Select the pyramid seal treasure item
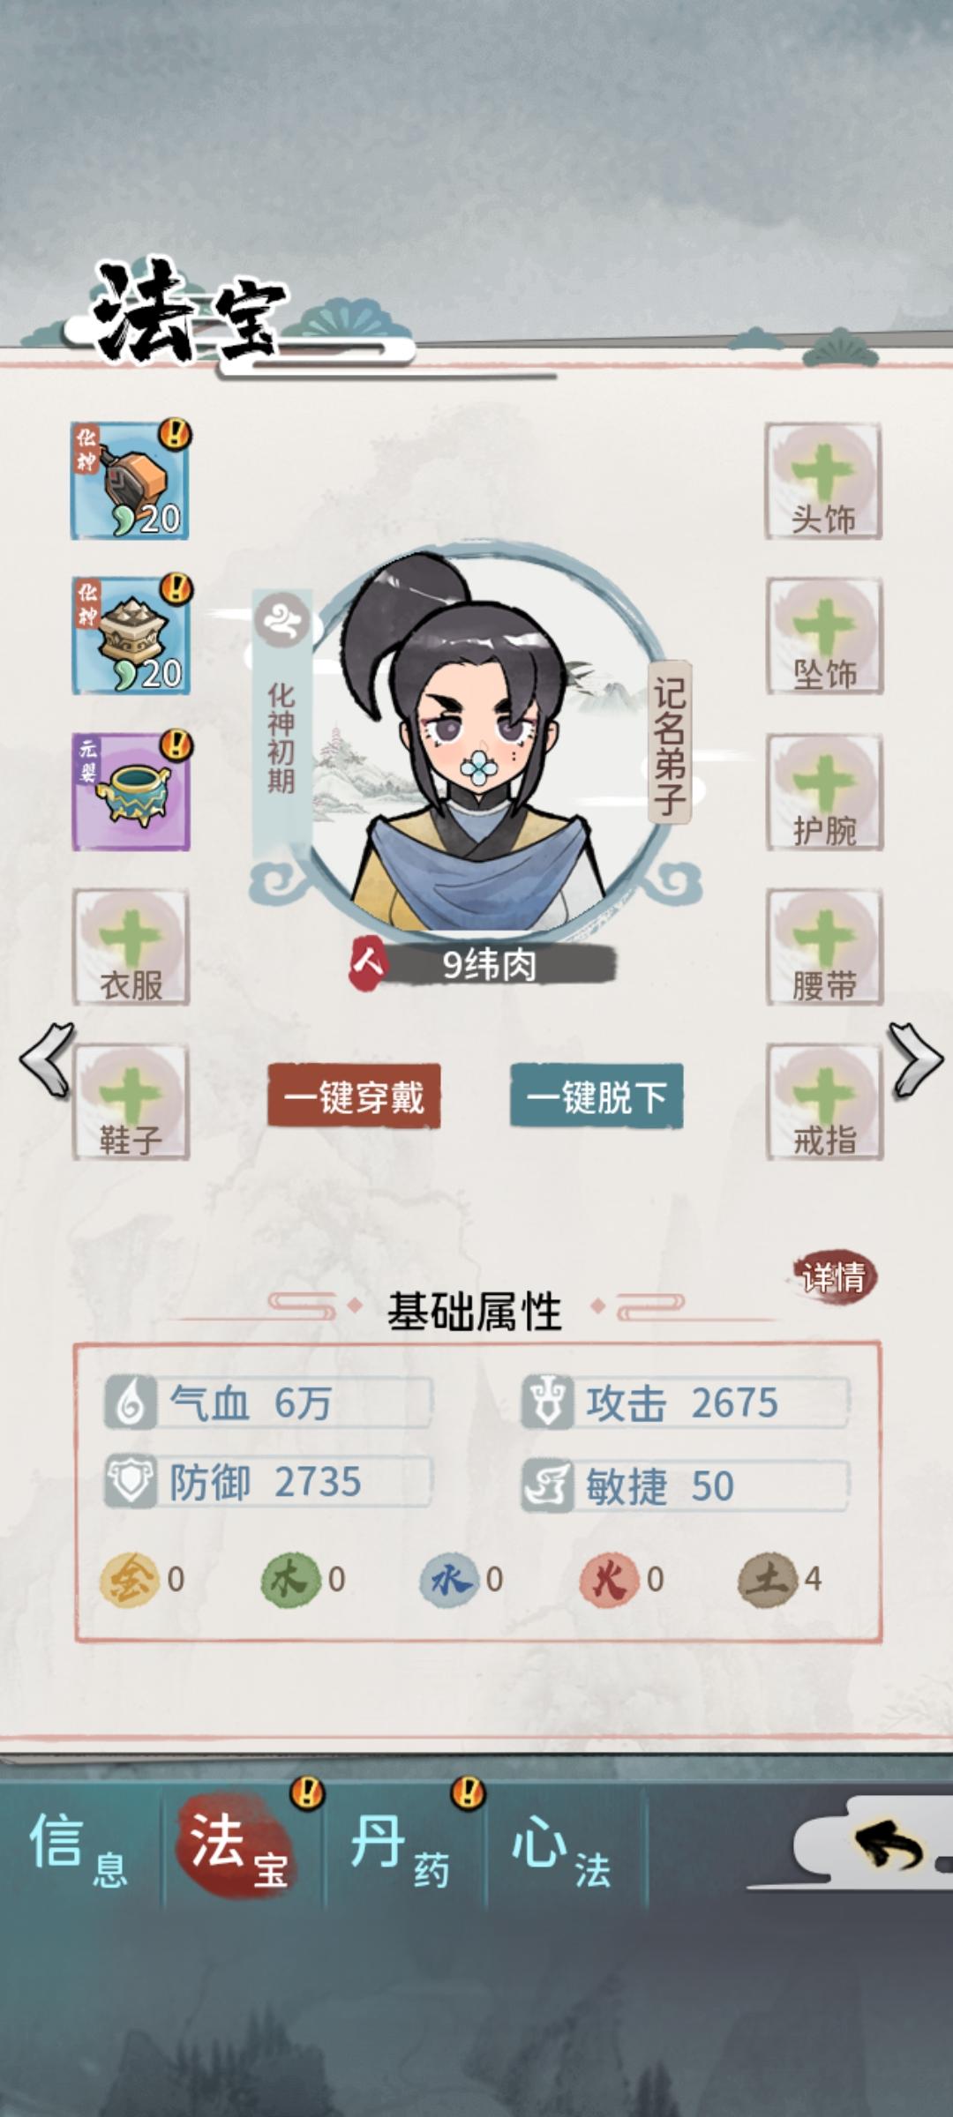The height and width of the screenshot is (2117, 953). coord(131,636)
